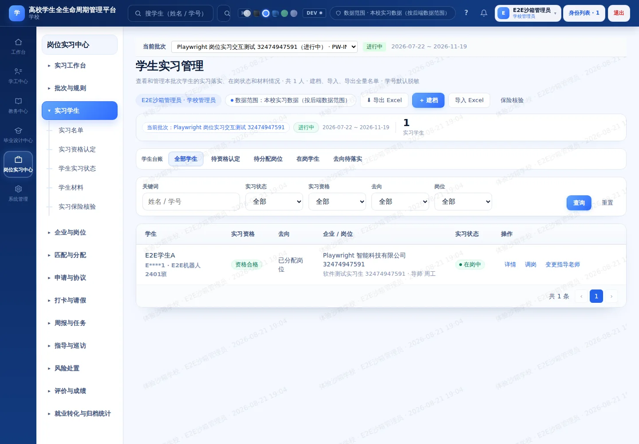639x444 pixels.
Task: Select the dark blue theme swatch
Action: (x=275, y=13)
